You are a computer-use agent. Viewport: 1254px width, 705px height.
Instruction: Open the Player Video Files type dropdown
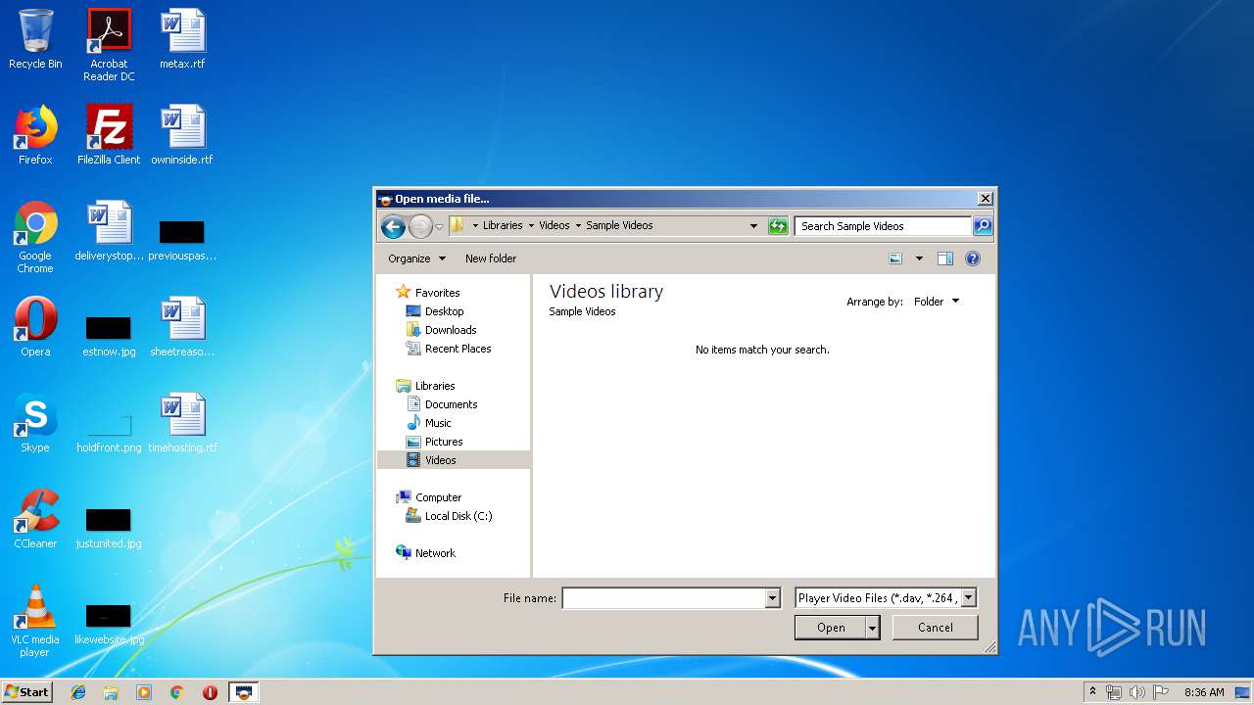point(886,598)
